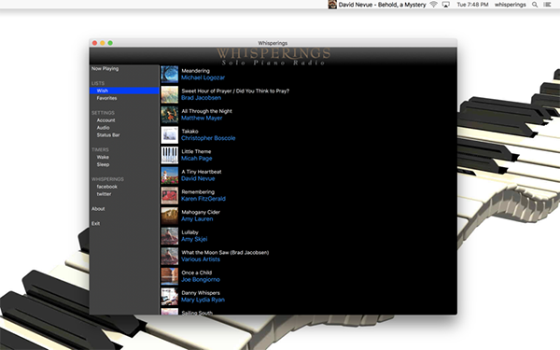Open Audio settings
The width and height of the screenshot is (560, 350).
(x=103, y=128)
